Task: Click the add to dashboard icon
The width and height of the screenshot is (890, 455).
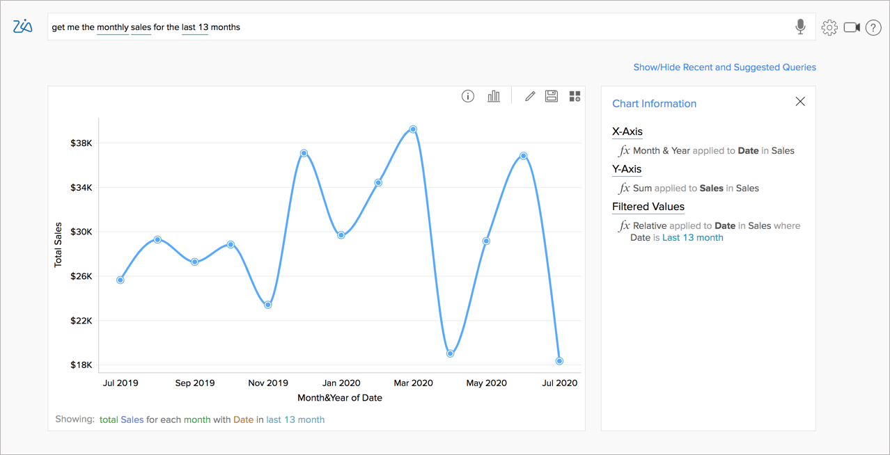Action: pos(575,95)
